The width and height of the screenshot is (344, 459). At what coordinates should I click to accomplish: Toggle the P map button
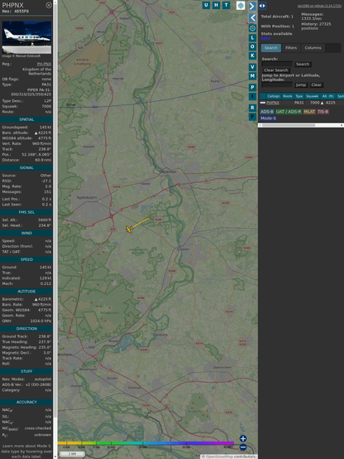point(252,87)
